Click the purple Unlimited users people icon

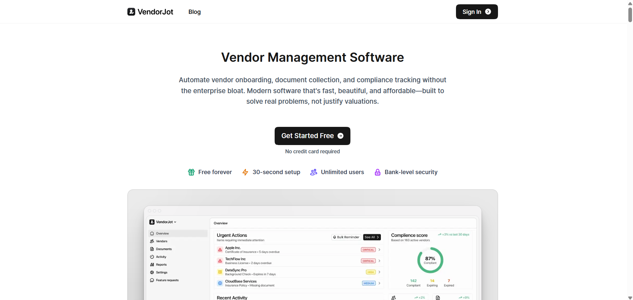click(x=314, y=172)
